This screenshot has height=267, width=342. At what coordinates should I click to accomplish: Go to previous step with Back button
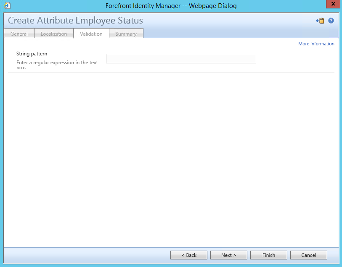coord(189,255)
